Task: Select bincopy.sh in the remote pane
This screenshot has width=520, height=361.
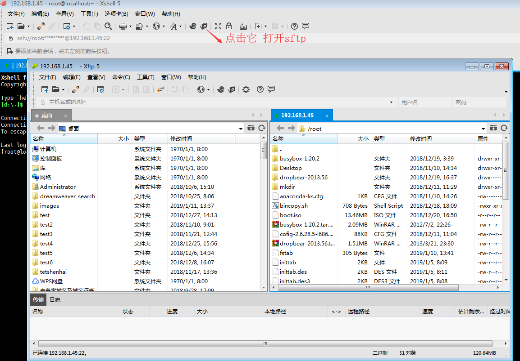Action: point(293,206)
